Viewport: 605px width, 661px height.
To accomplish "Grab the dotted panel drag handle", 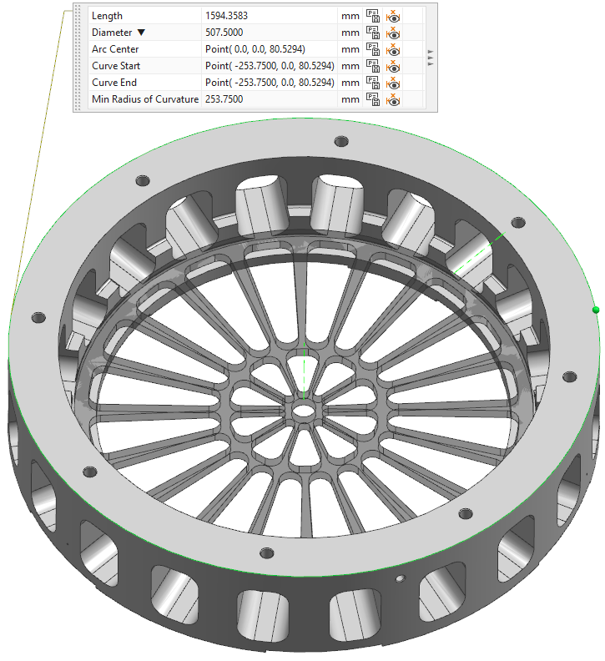I will [x=78, y=58].
